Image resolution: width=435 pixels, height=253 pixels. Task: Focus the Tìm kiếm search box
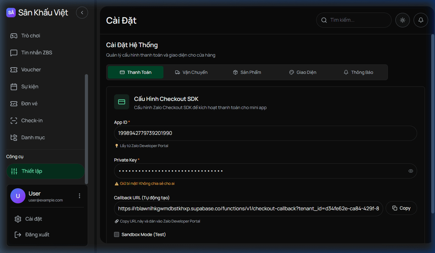click(357, 20)
